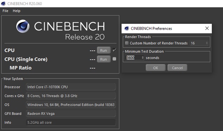Click the 'MP Ratio' label

coord(21,68)
